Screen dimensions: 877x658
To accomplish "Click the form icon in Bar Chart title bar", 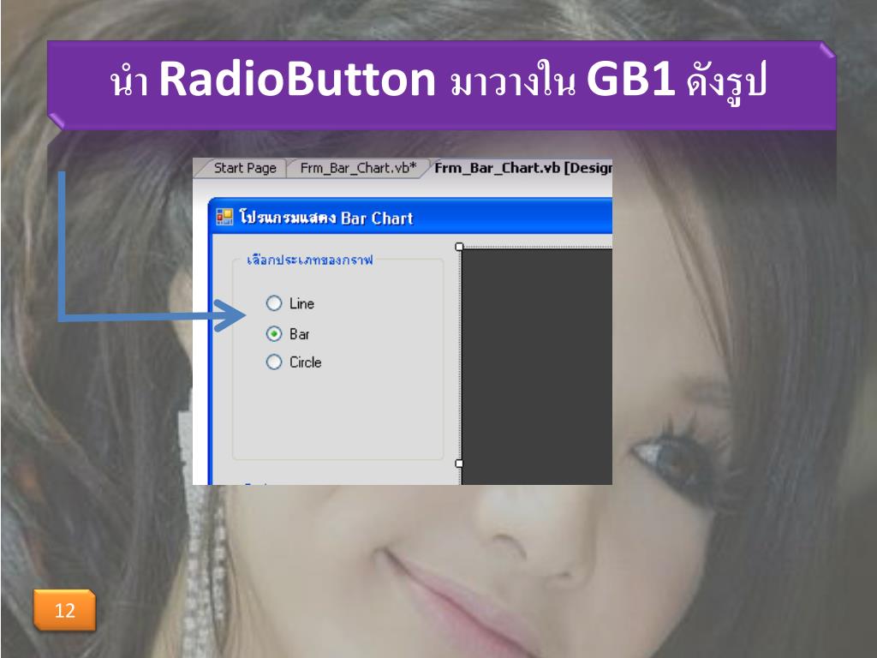I will point(224,217).
